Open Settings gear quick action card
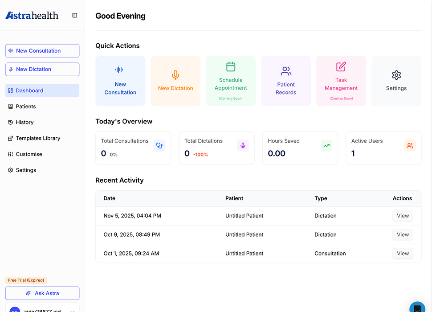Viewport: 432px width, 312px height. tap(396, 81)
